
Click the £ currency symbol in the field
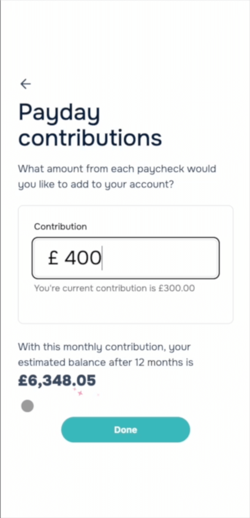tap(53, 258)
